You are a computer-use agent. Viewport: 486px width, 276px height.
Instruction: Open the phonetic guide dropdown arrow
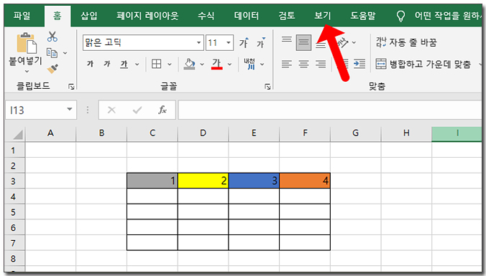click(x=262, y=65)
